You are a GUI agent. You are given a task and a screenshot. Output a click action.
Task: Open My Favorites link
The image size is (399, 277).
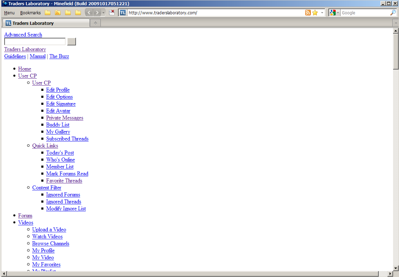[46, 264]
